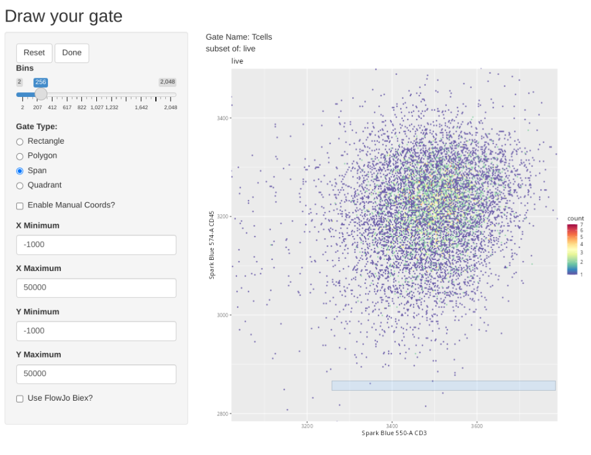Click the Spark Blue 550-A CD3 axis label

(394, 433)
